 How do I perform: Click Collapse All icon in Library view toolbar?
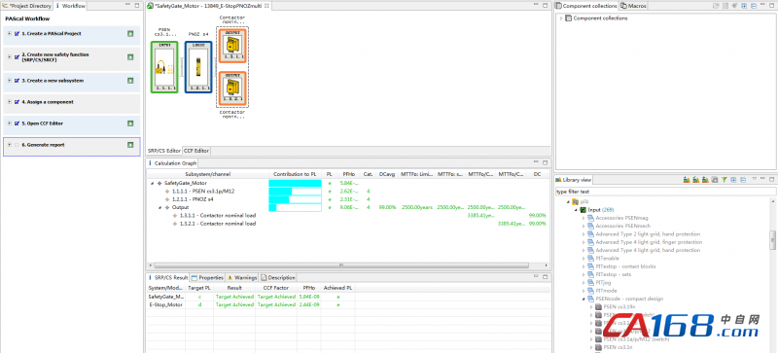743,180
